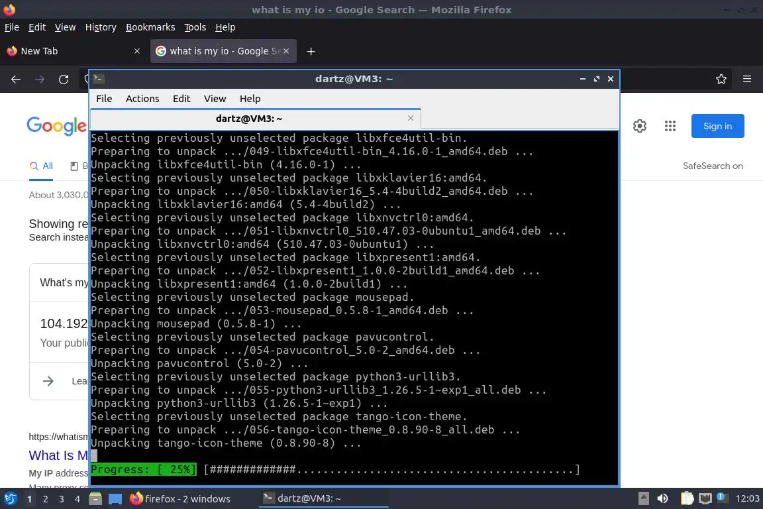The image size is (763, 509).
Task: Open the network connection tray icon
Action: click(x=705, y=498)
